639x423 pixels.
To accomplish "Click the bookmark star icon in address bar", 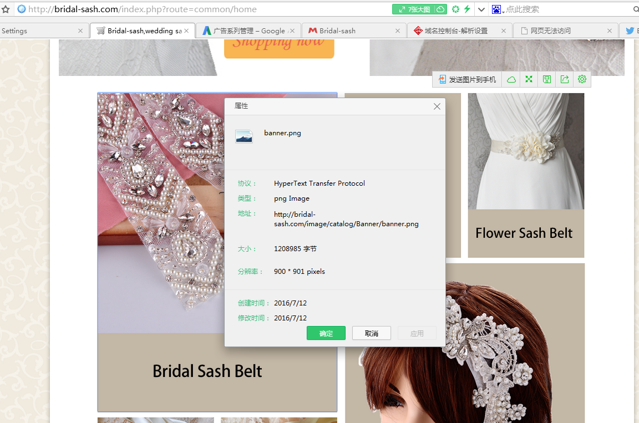I will (6, 9).
